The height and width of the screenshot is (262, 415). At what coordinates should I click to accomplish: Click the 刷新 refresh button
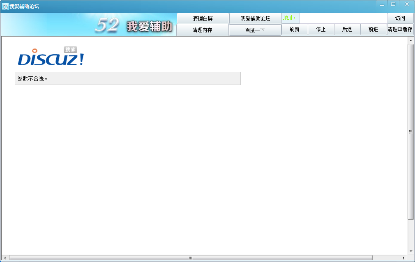(x=295, y=30)
